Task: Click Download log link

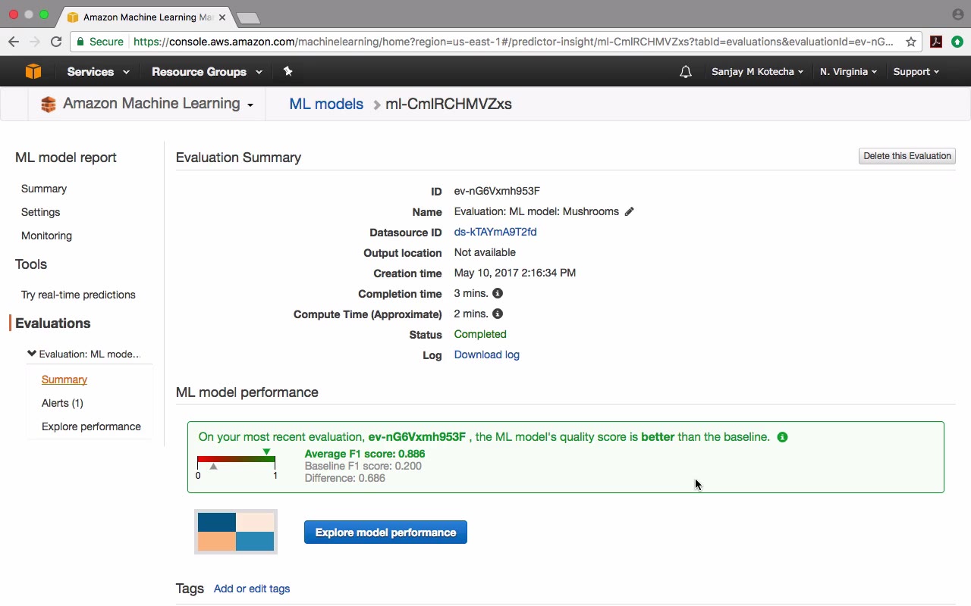Action: [x=487, y=355]
